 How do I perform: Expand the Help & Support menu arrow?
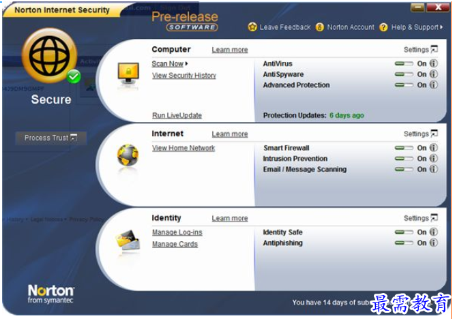[x=441, y=27]
